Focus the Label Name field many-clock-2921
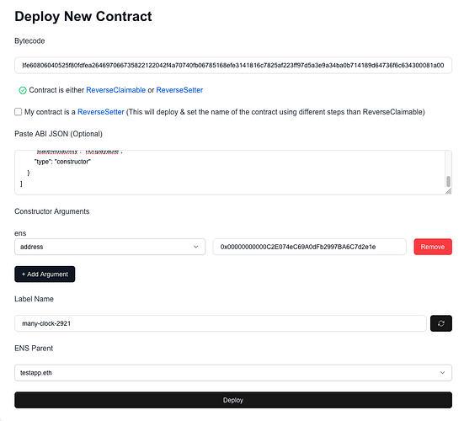Image resolution: width=464 pixels, height=421 pixels. [221, 323]
